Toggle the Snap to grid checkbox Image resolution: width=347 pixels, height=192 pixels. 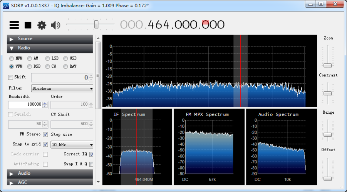point(45,144)
